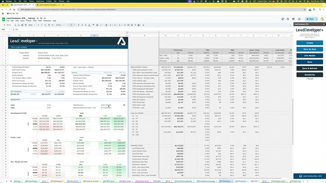Open the comments history panel
Viewport: 326px width, 183px height.
pyautogui.click(x=293, y=19)
